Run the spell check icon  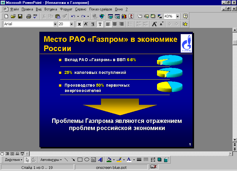pyautogui.click(x=36, y=16)
